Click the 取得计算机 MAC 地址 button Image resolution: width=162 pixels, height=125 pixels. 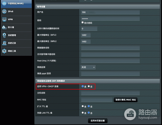click(126, 100)
